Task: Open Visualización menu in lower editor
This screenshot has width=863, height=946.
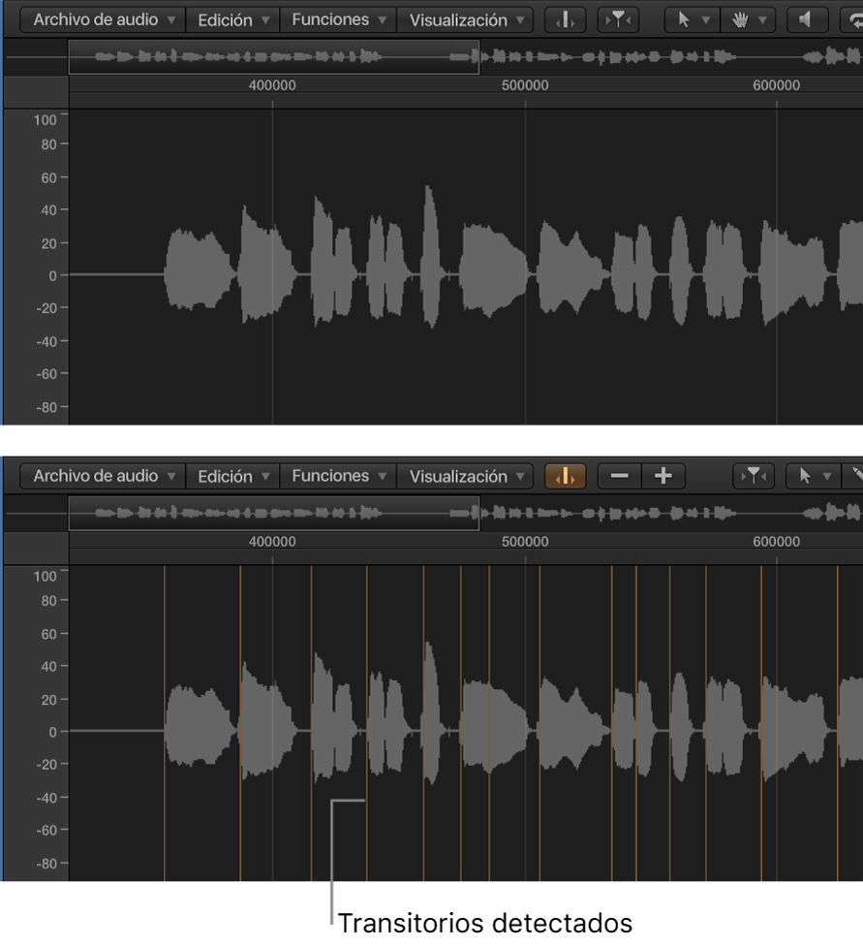Action: pos(466,476)
